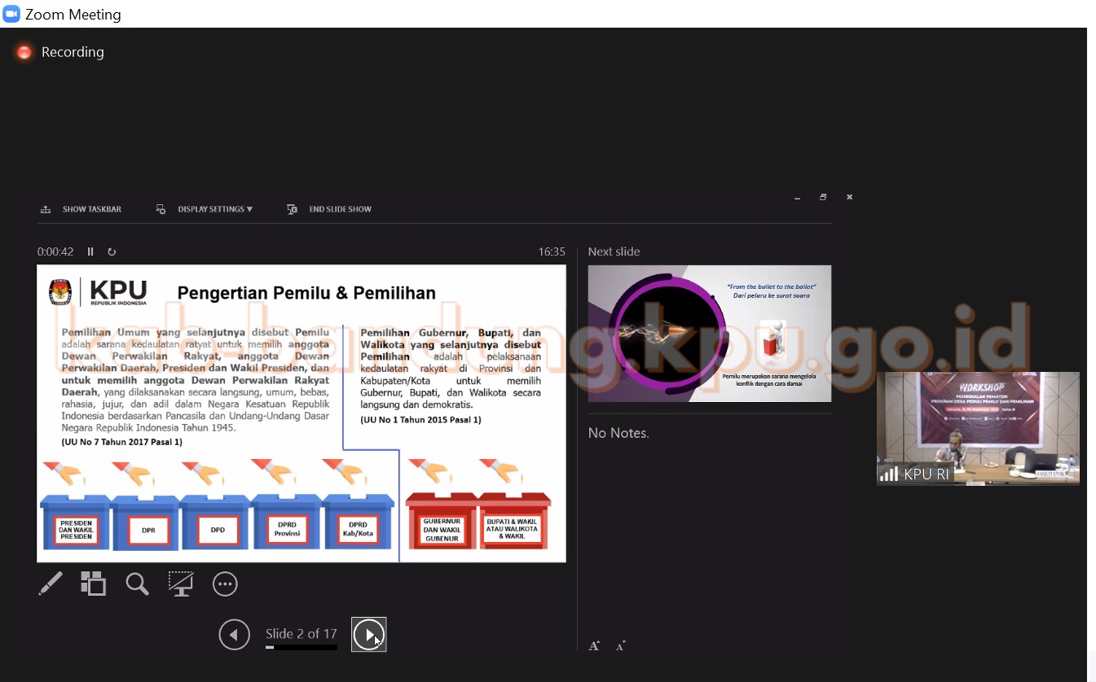Toggle black or unblack slide show icon
The height and width of the screenshot is (682, 1096).
[x=180, y=584]
